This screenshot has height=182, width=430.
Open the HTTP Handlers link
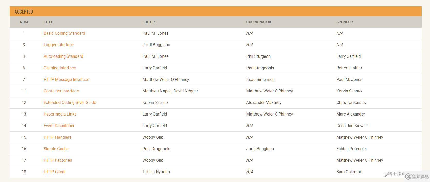(57, 137)
